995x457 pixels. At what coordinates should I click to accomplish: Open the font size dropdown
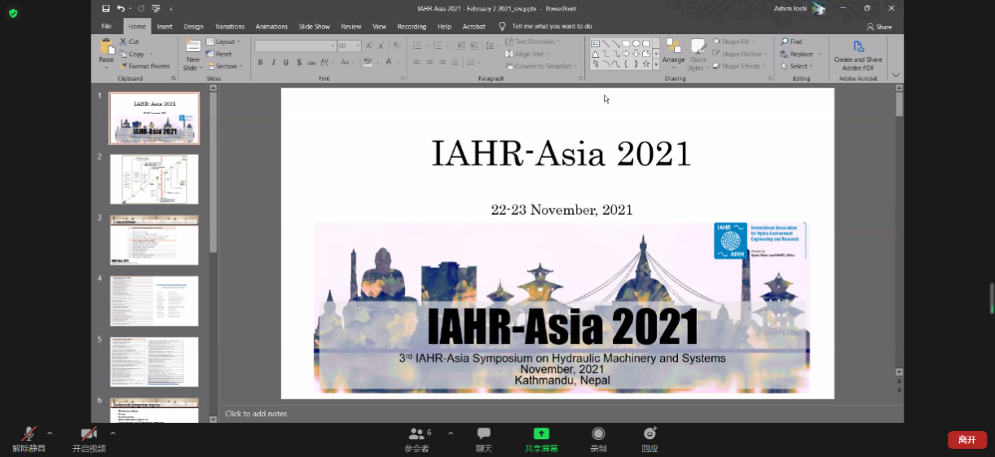click(358, 46)
